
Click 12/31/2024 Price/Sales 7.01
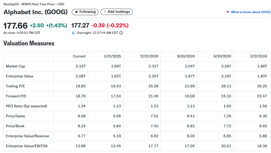point(155,116)
